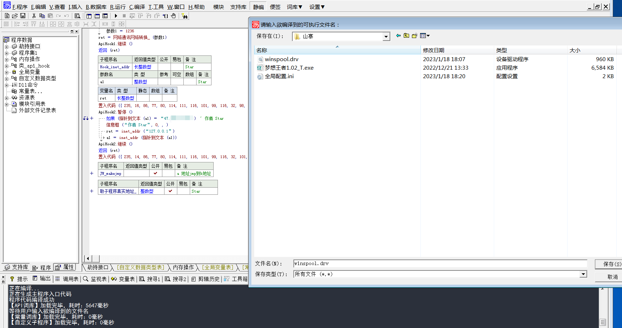Image resolution: width=622 pixels, height=328 pixels.
Task: Select the 外部文件记录表 tree item
Action: tap(37, 111)
